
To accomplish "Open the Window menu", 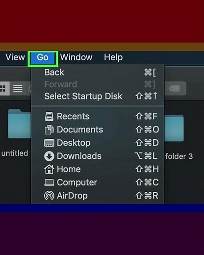I will point(76,57).
